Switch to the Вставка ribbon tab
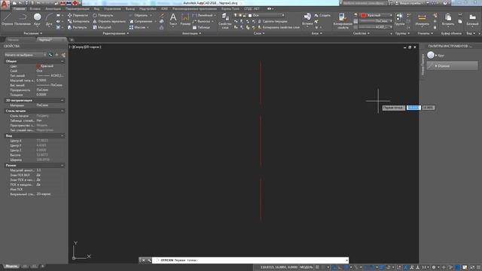The height and width of the screenshot is (271, 482). pyautogui.click(x=35, y=9)
